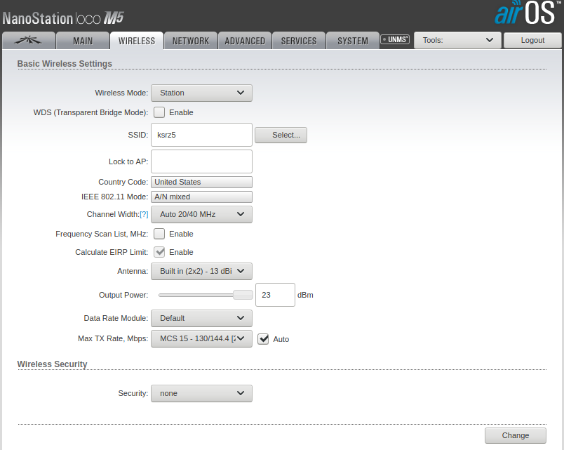Open the Security dropdown
564x450 pixels.
(201, 393)
